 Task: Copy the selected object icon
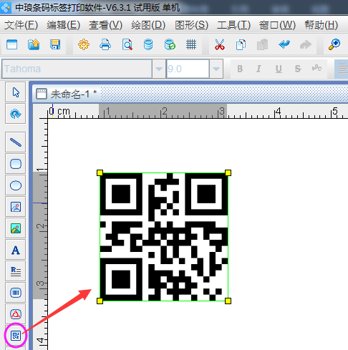(241, 44)
